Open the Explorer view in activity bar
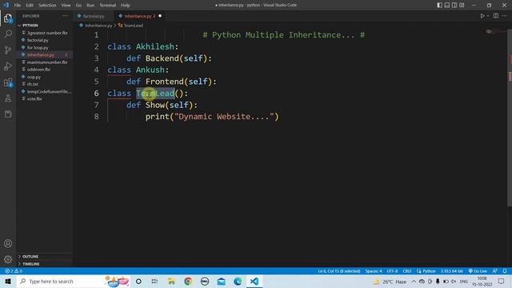 (x=8, y=18)
